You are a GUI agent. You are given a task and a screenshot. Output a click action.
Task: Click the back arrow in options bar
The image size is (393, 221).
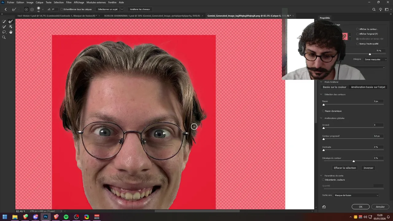coord(6,10)
